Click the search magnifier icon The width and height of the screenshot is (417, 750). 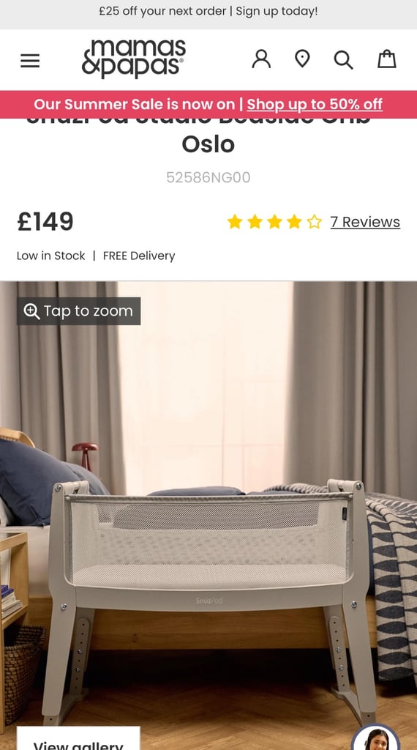pyautogui.click(x=343, y=60)
